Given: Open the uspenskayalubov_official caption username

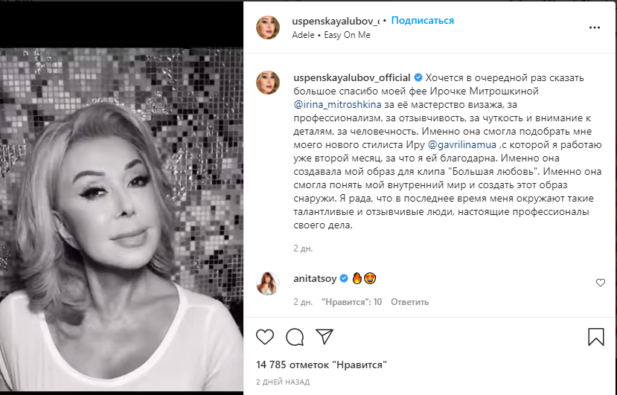Looking at the screenshot, I should point(352,77).
